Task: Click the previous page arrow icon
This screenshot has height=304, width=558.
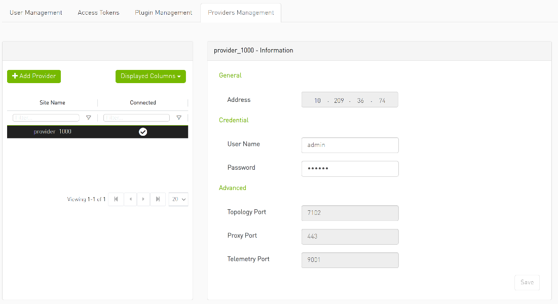Action: tap(130, 199)
